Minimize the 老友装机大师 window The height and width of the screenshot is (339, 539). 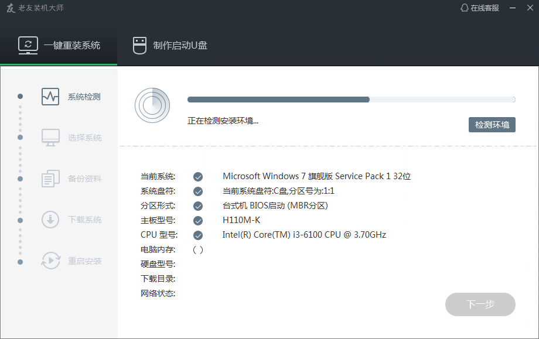click(x=513, y=8)
